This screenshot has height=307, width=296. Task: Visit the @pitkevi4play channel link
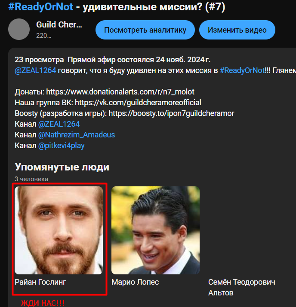coord(62,146)
